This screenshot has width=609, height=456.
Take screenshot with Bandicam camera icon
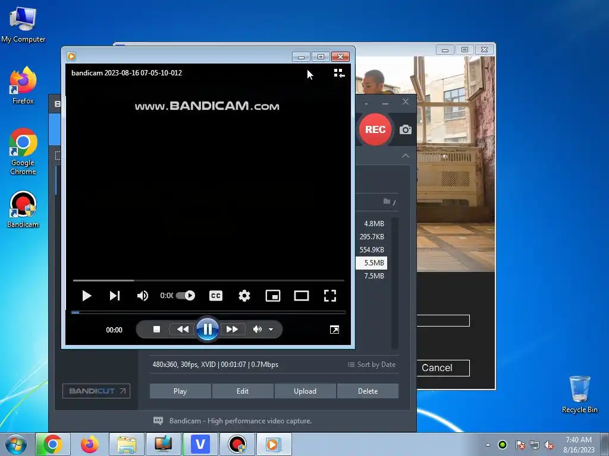[x=406, y=129]
